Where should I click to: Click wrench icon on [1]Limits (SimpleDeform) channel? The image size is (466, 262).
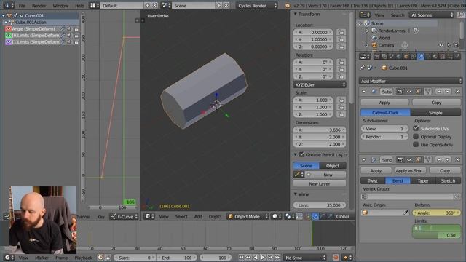(63, 42)
